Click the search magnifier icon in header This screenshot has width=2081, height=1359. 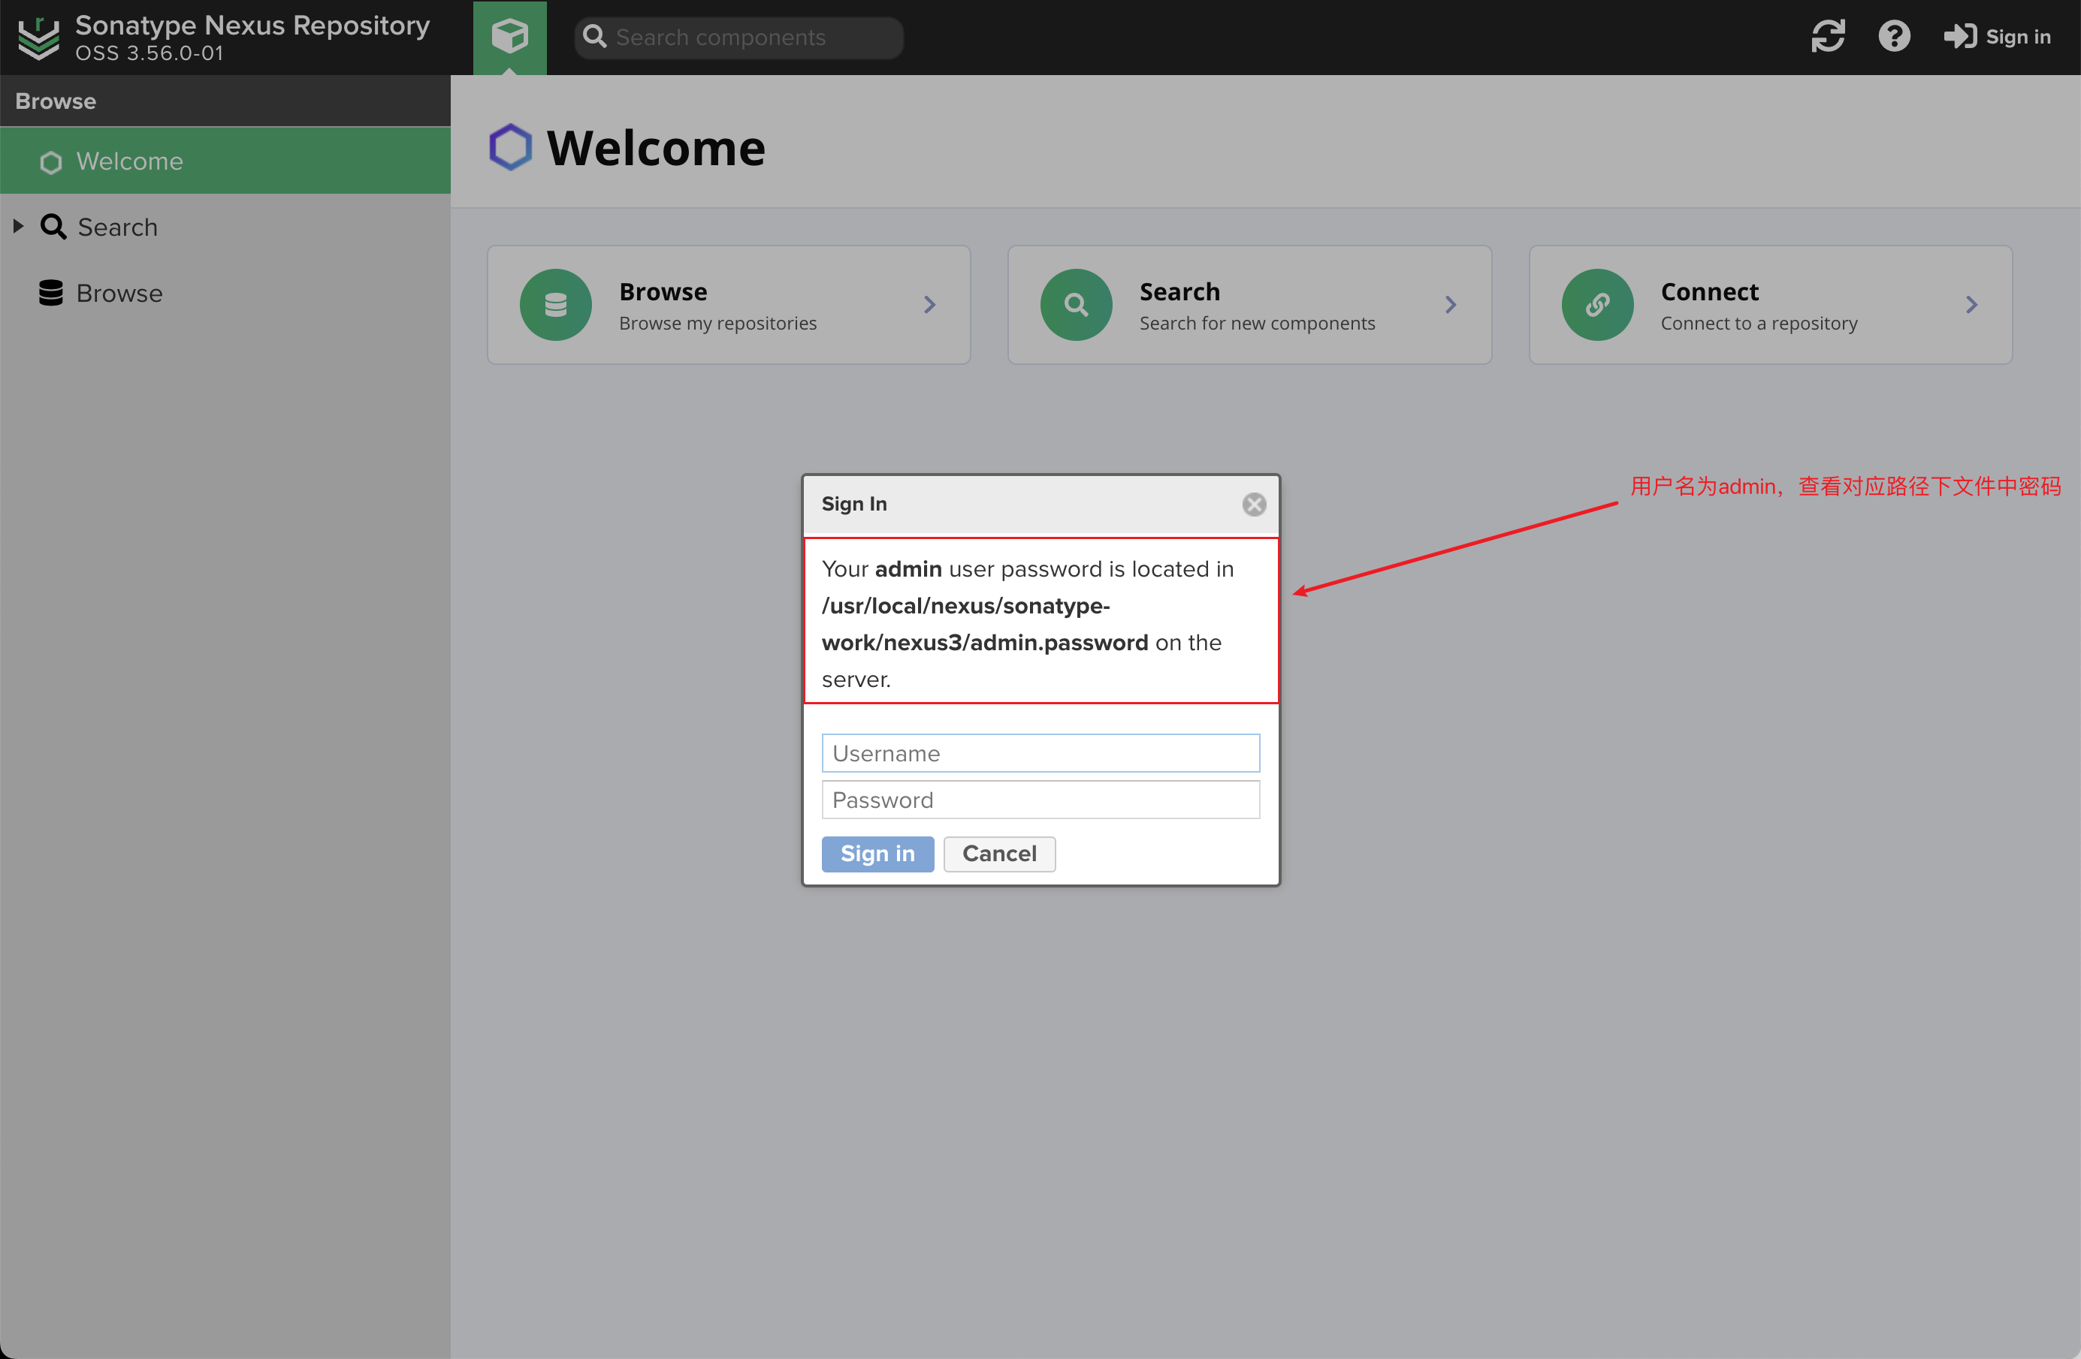(594, 37)
